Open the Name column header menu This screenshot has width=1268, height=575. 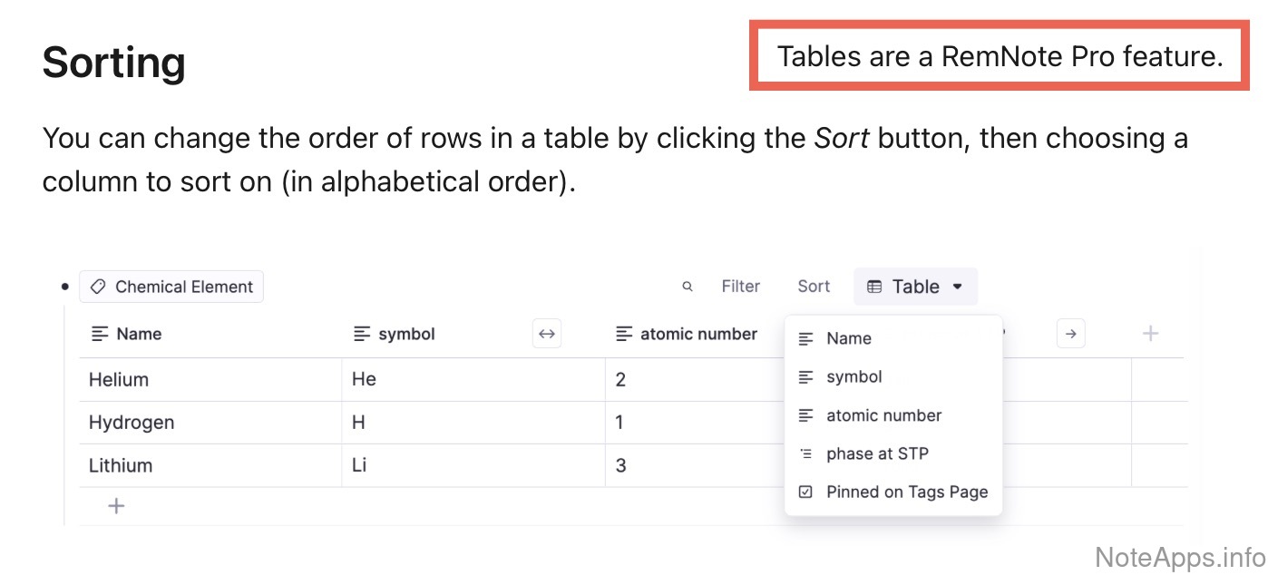pos(139,334)
